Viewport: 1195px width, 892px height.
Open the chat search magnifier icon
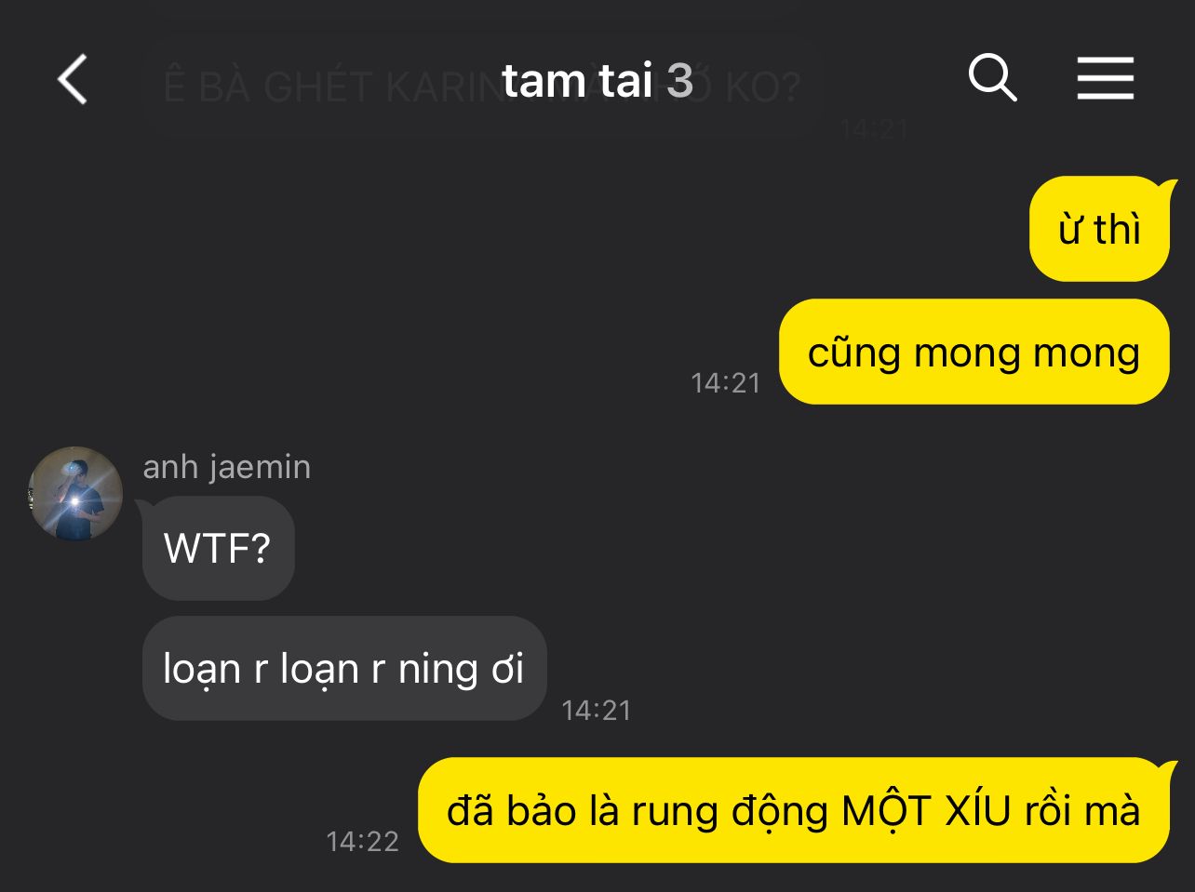tap(993, 77)
